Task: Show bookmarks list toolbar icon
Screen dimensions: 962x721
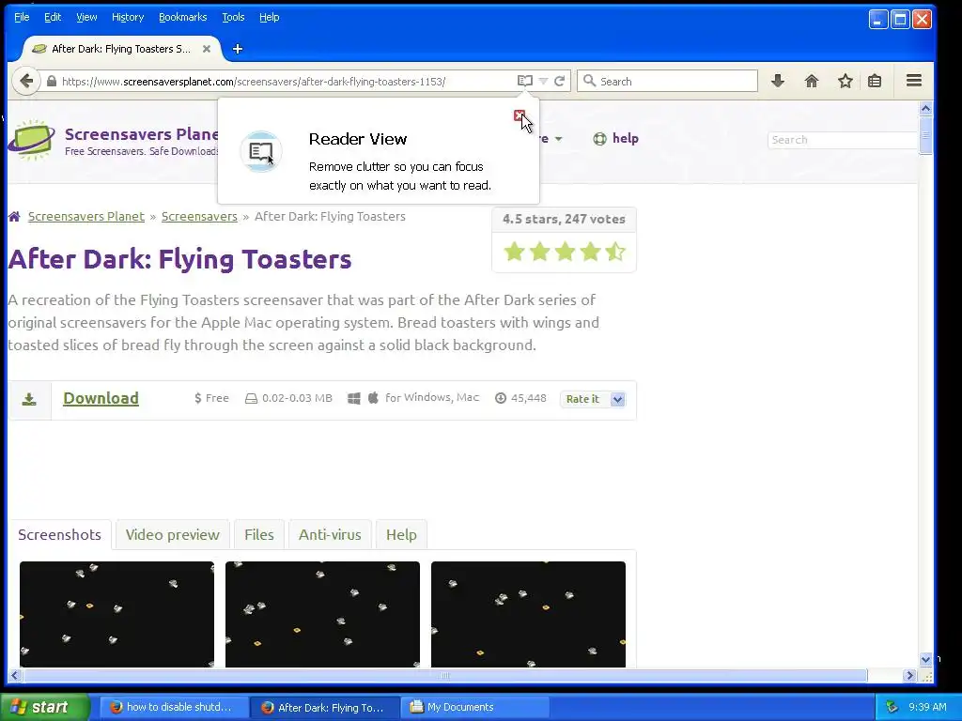Action: 875,81
